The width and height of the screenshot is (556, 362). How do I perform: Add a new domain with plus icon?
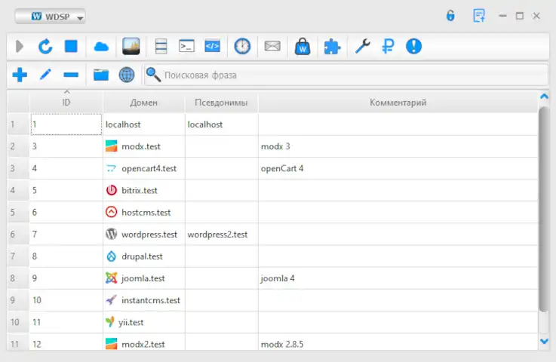point(20,75)
